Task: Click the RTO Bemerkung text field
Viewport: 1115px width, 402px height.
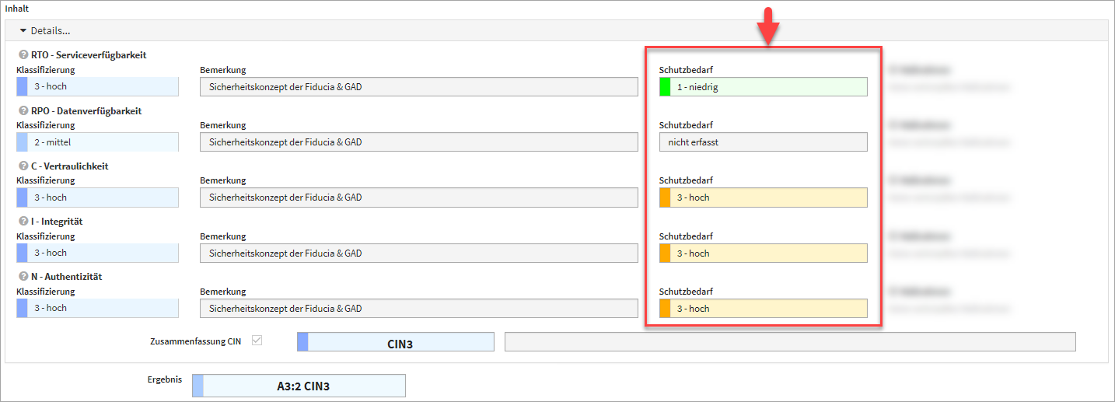Action: point(418,87)
